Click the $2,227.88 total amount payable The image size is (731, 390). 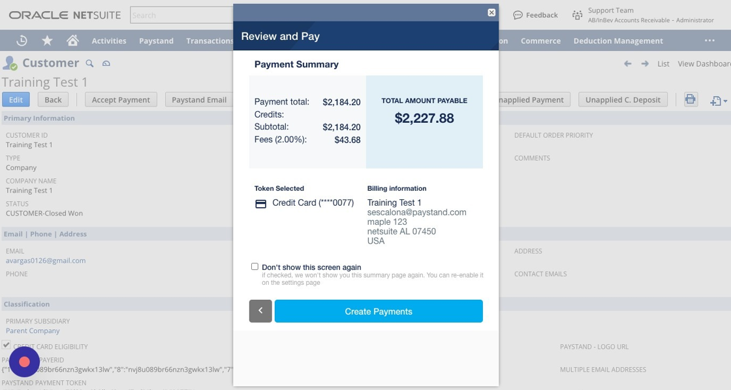pyautogui.click(x=424, y=118)
